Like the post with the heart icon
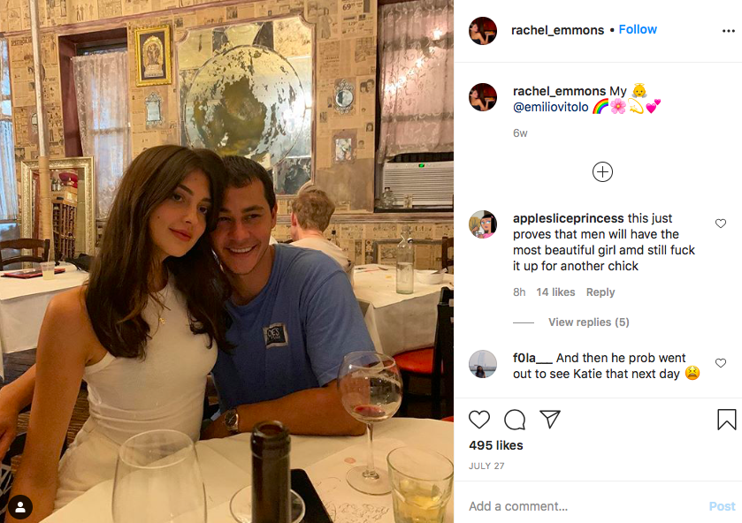The image size is (742, 523). pyautogui.click(x=478, y=420)
